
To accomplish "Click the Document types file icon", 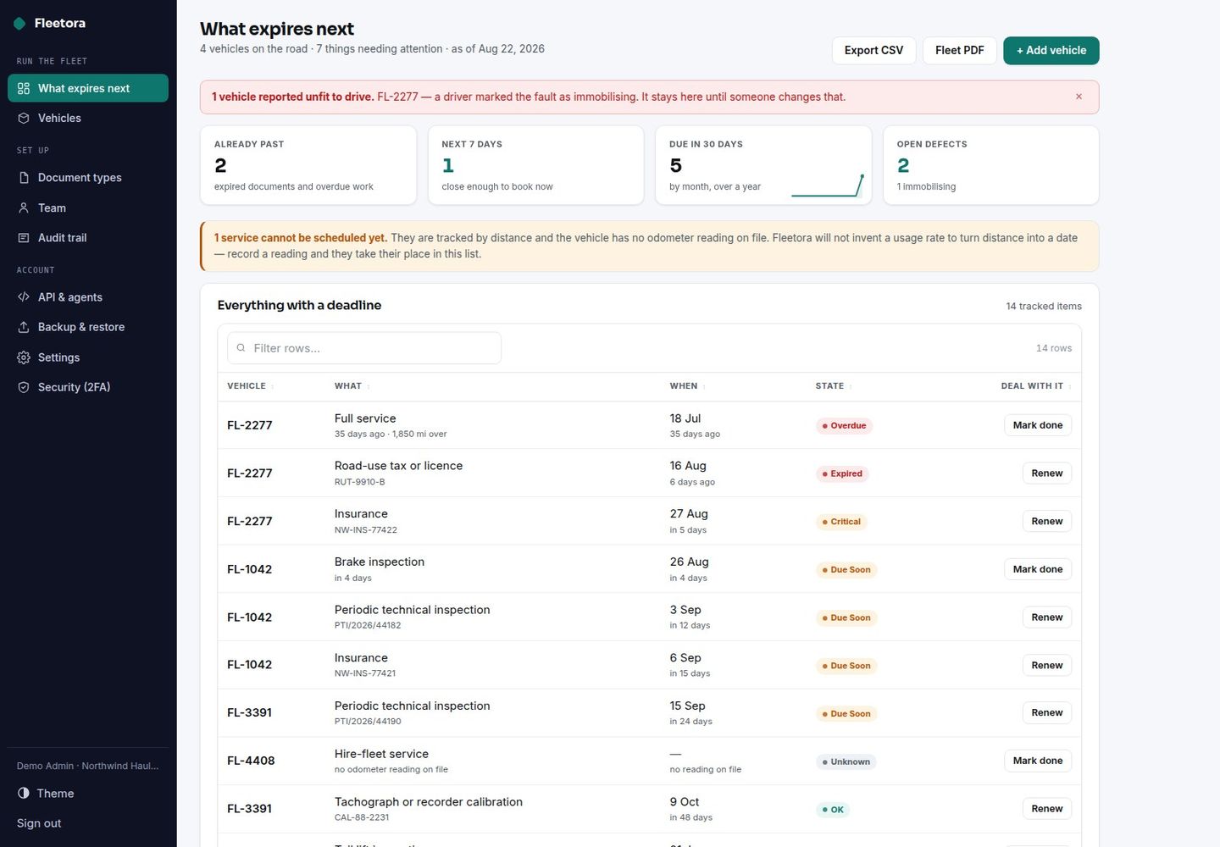I will coord(24,178).
